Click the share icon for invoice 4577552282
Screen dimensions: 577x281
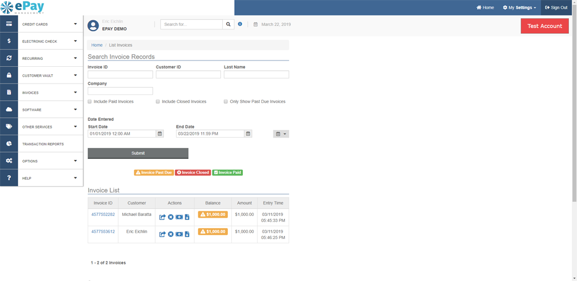point(163,217)
